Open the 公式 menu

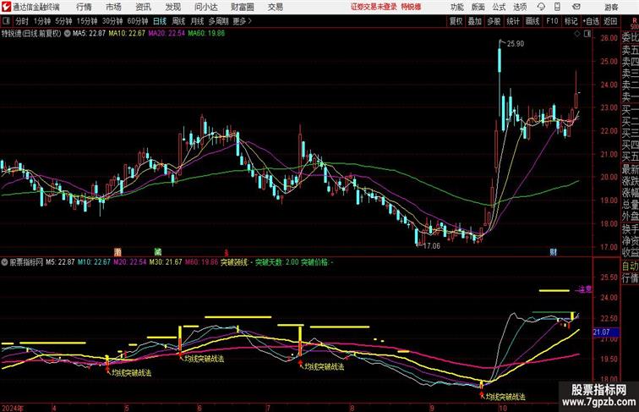tap(499, 7)
